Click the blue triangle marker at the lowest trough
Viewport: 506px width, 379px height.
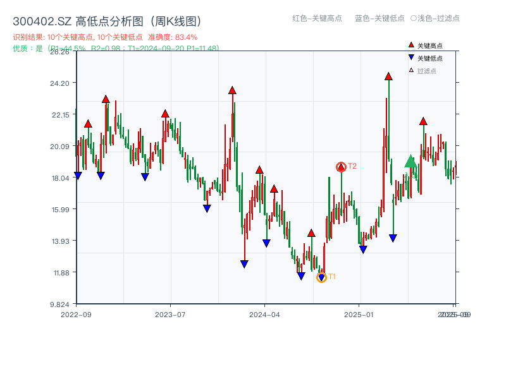point(300,276)
